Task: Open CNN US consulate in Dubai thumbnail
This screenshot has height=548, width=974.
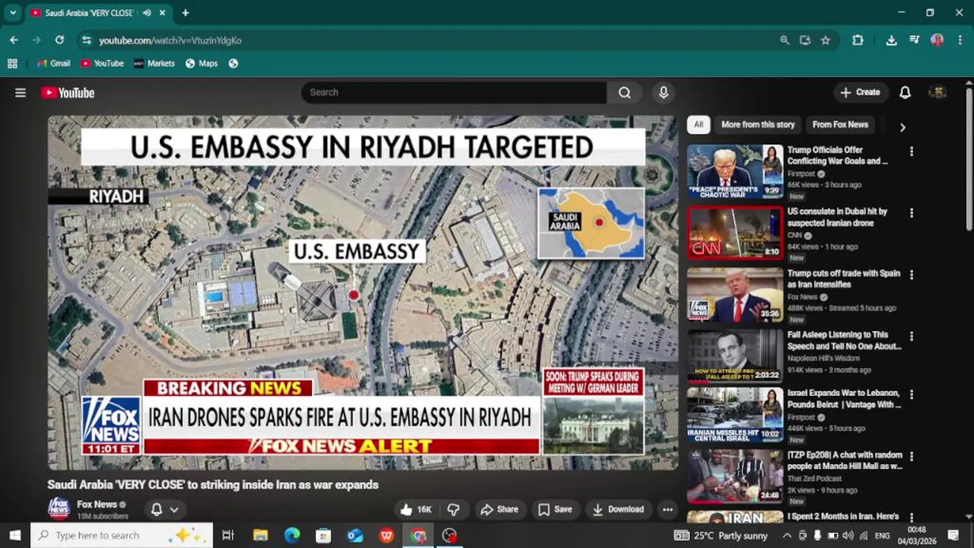Action: point(734,234)
